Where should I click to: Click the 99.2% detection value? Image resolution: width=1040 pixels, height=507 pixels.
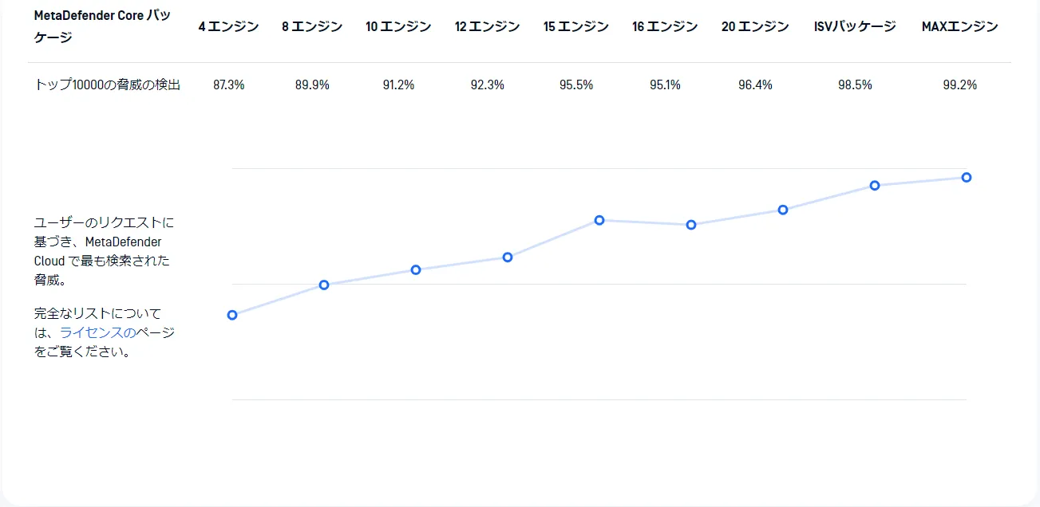(960, 85)
